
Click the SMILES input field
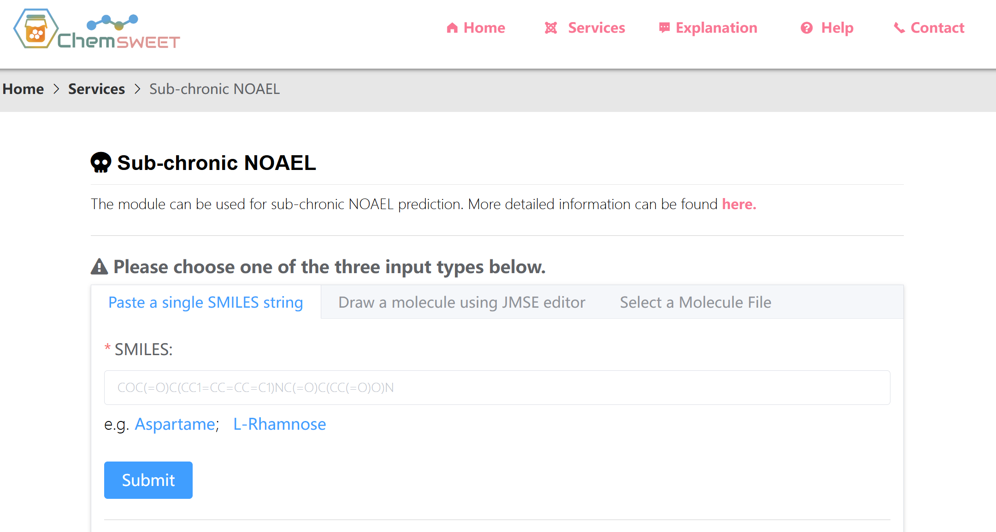[x=497, y=387]
